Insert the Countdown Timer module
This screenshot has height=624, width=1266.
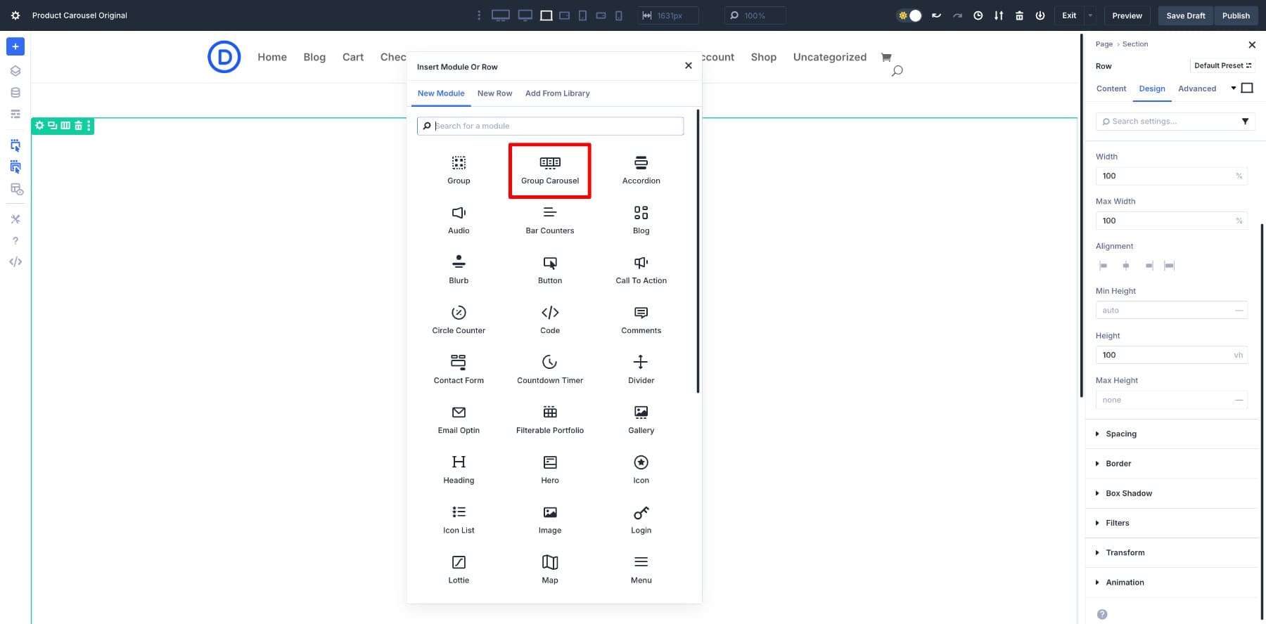point(550,370)
